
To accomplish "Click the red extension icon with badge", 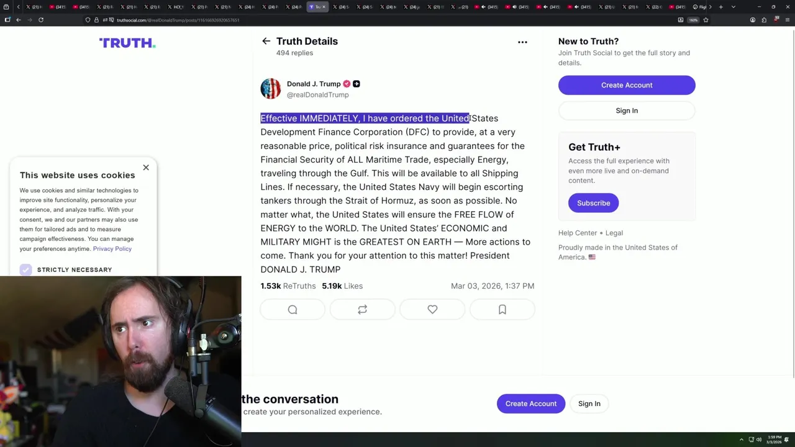I will tap(776, 19).
